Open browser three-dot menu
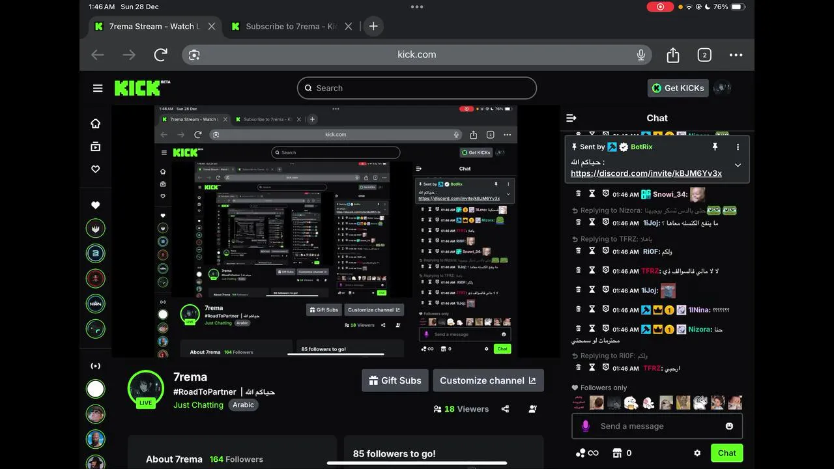The image size is (834, 469). tap(736, 55)
